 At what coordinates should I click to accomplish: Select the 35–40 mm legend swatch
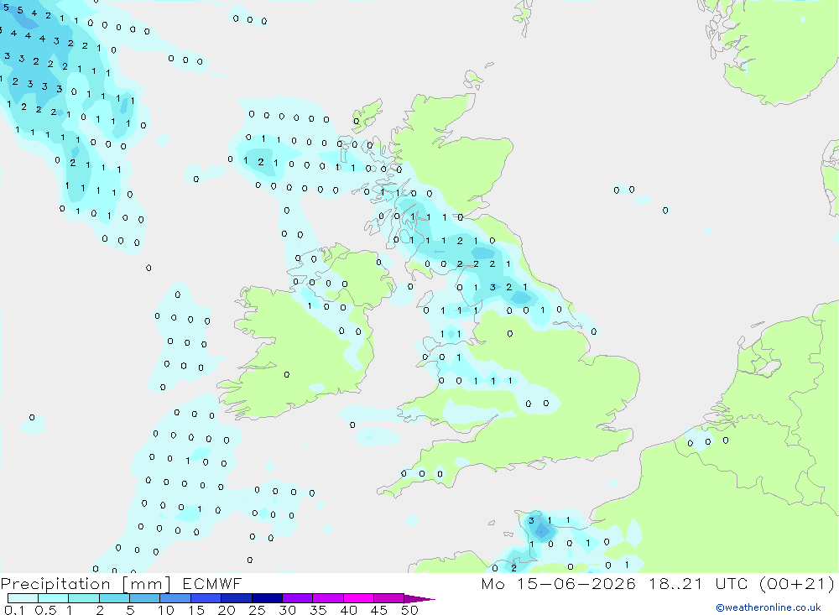tap(328, 598)
